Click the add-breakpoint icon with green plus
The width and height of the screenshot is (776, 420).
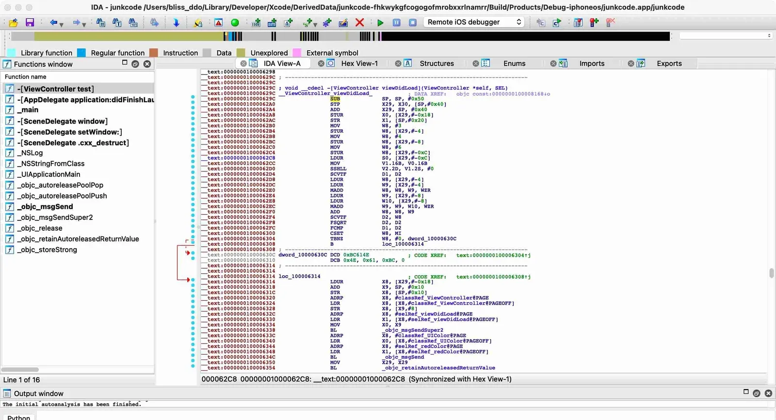tap(594, 22)
